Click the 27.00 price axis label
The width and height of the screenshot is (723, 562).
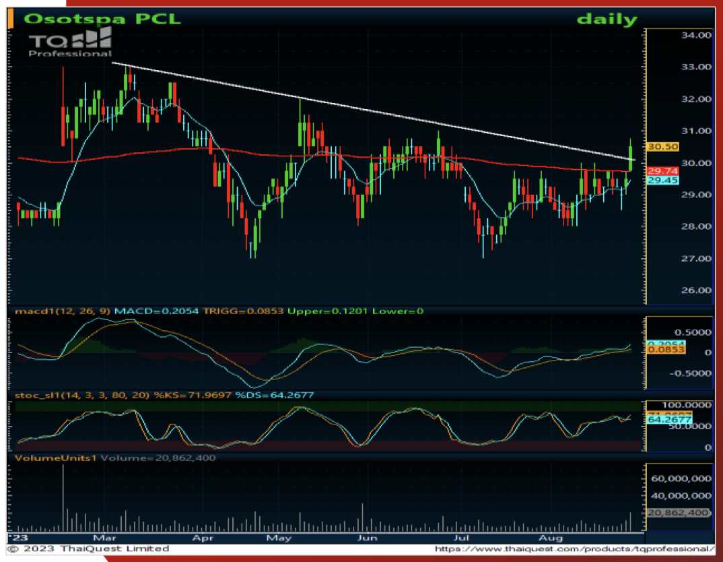696,258
